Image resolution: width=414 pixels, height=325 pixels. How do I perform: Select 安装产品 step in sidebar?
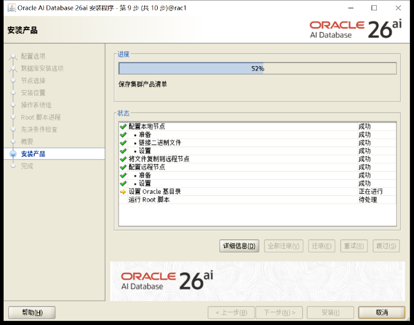pos(33,154)
